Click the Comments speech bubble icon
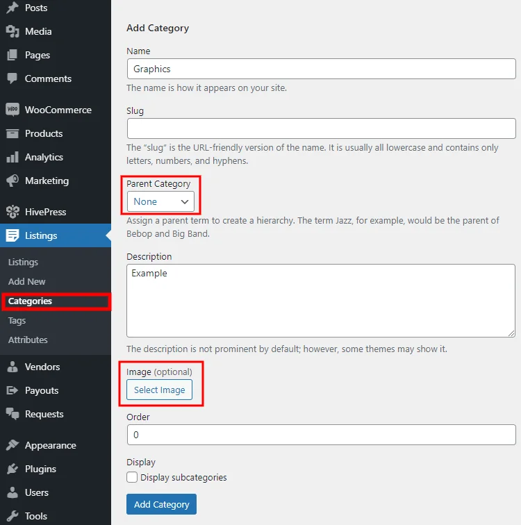Viewport: 521px width, 525px height. coord(13,78)
